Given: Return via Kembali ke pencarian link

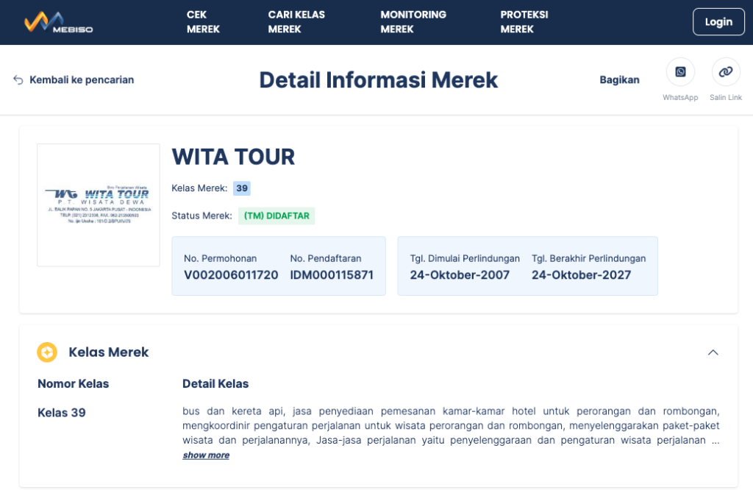Looking at the screenshot, I should pos(82,79).
